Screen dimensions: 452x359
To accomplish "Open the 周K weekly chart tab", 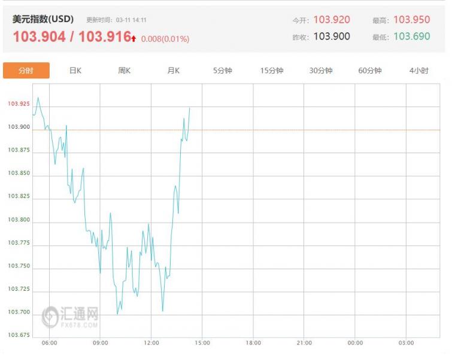I will pyautogui.click(x=125, y=71).
